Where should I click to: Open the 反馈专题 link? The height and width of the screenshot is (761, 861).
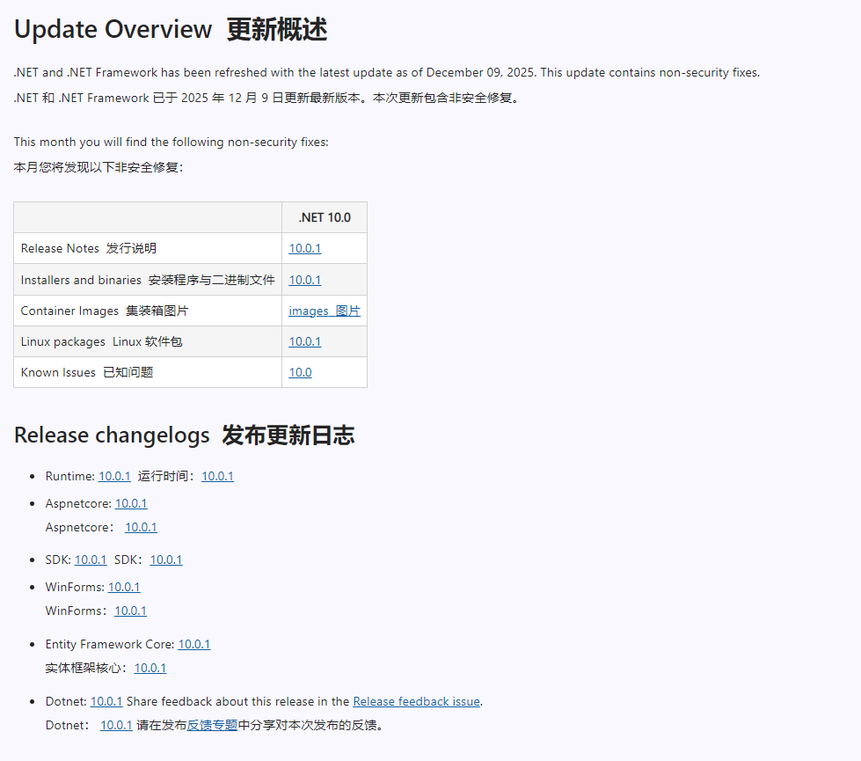(x=212, y=725)
